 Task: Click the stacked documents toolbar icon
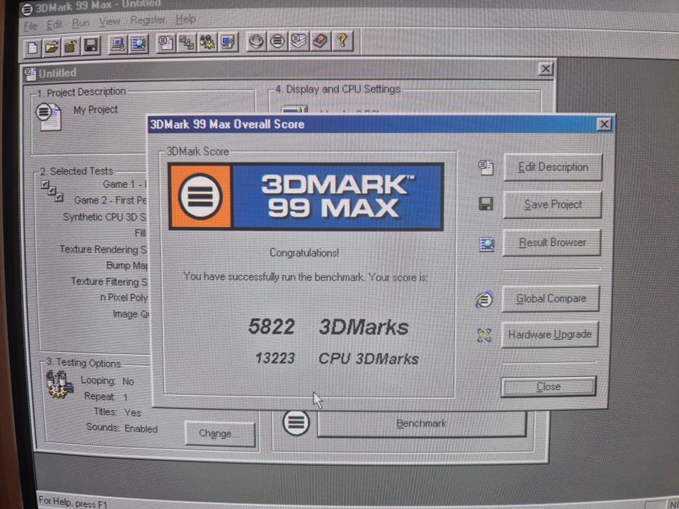tap(298, 41)
